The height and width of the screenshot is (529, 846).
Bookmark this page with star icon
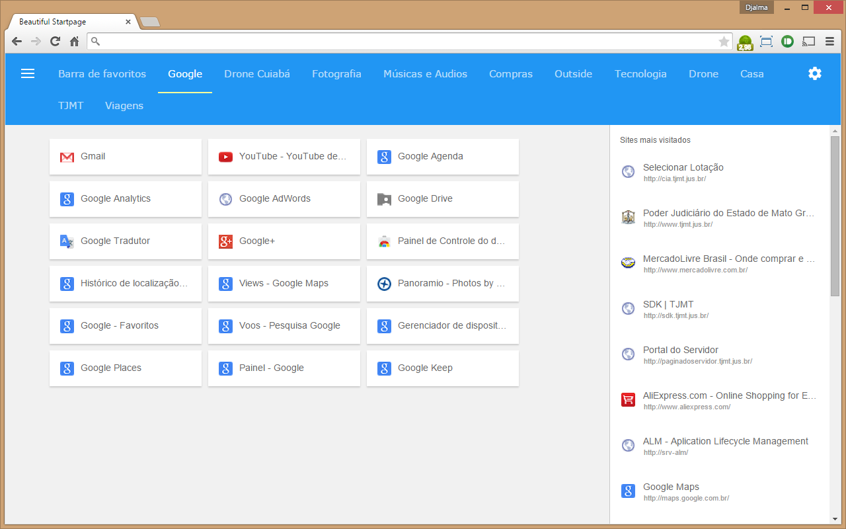[724, 42]
